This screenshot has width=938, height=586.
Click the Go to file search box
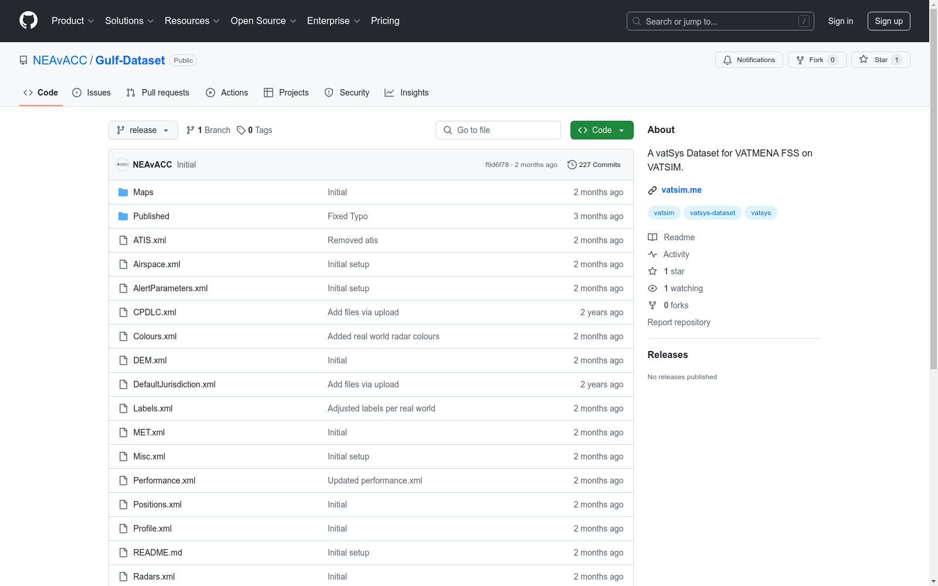[x=498, y=130]
